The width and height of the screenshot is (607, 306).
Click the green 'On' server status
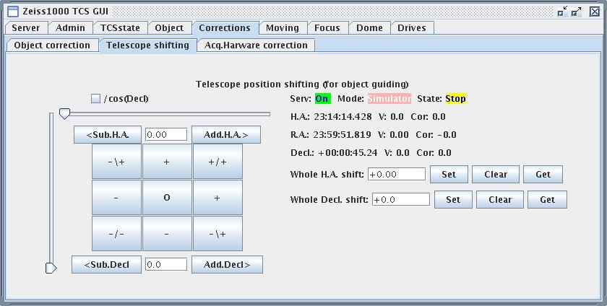coord(322,99)
